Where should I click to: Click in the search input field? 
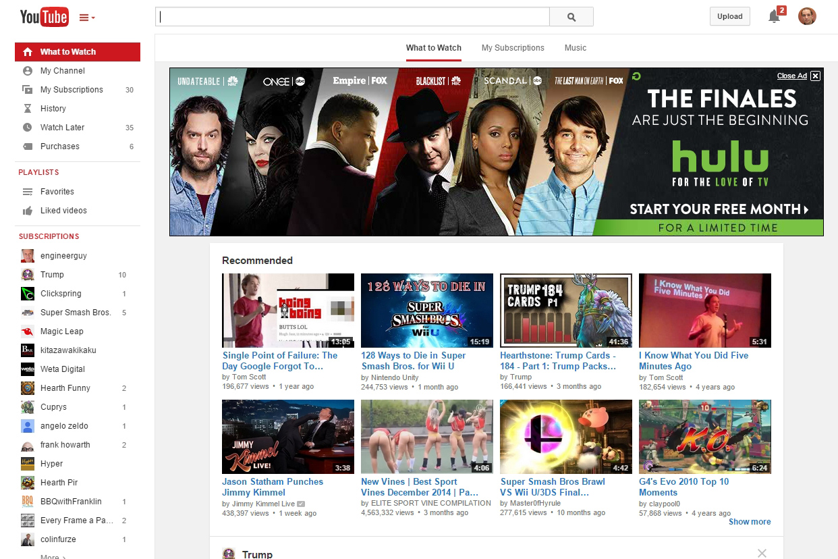click(352, 17)
